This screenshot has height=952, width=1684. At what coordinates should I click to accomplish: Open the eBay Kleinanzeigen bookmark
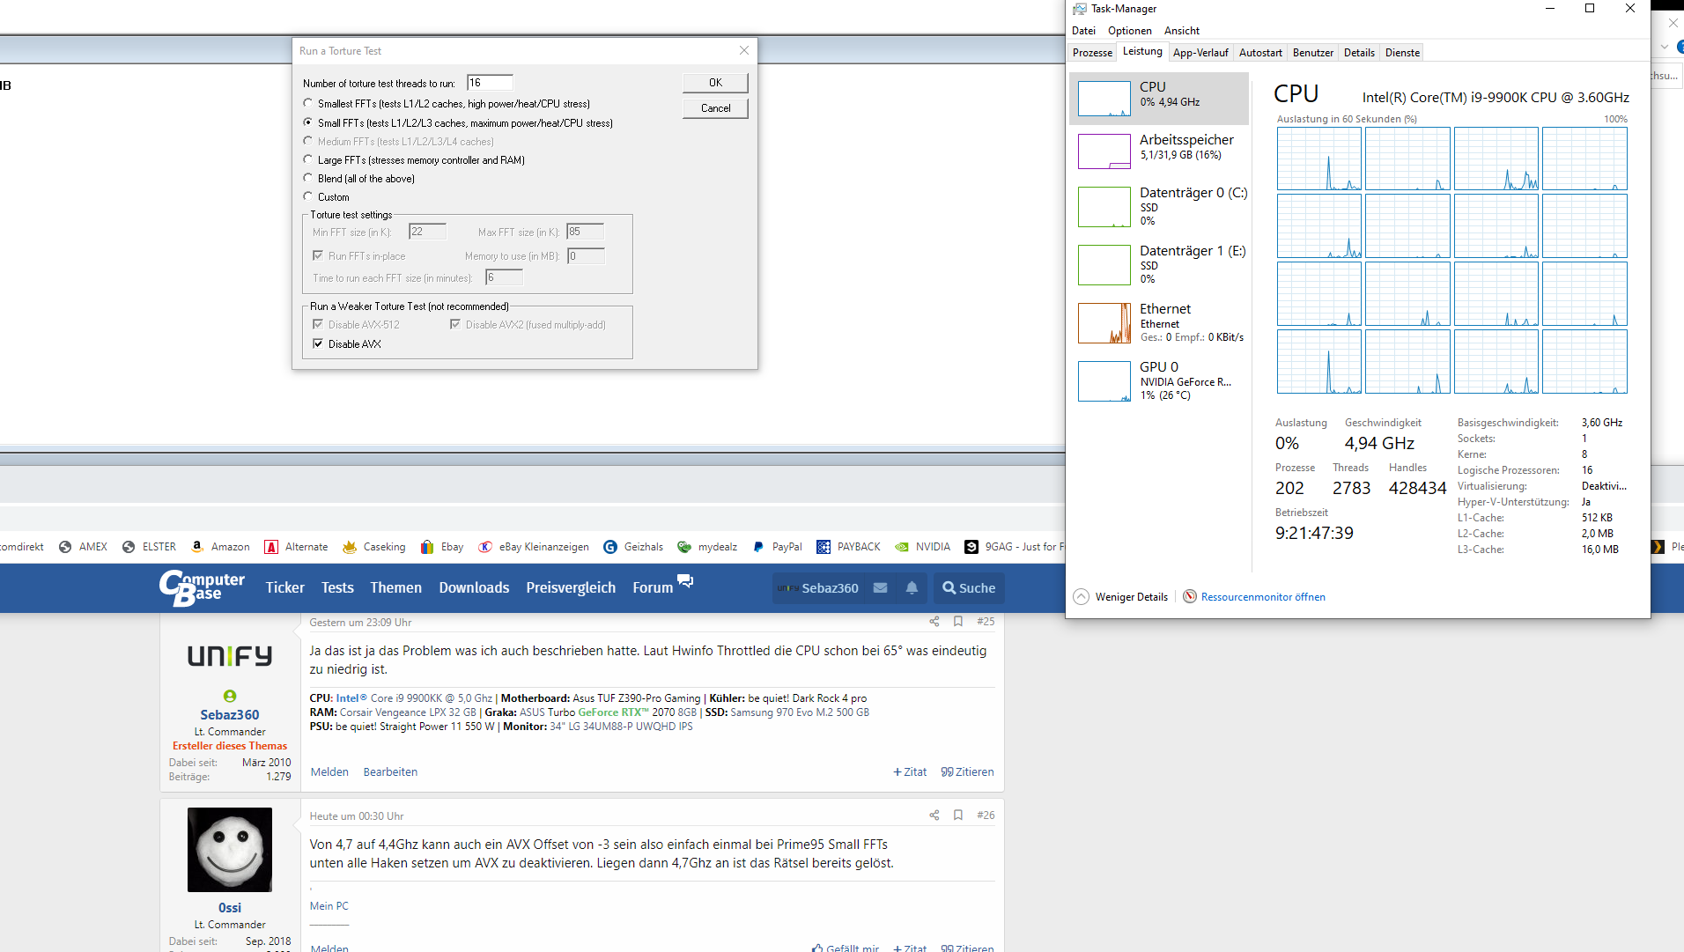point(534,547)
